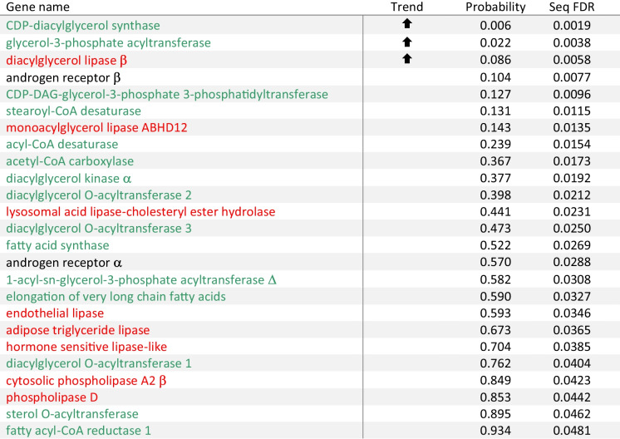The image size is (620, 439).
Task: Select the endothelial lipase gene name
Action: (x=55, y=313)
